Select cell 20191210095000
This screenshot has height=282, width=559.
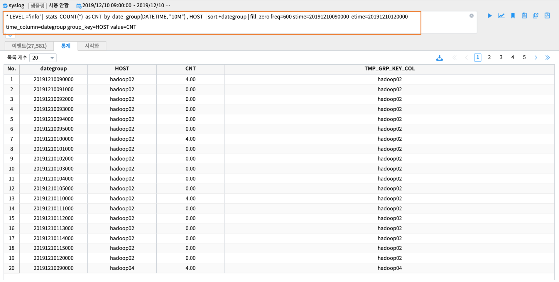click(x=53, y=129)
